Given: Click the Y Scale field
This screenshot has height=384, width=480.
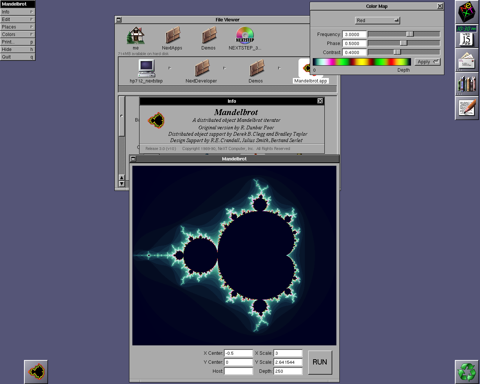Looking at the screenshot, I should point(288,362).
